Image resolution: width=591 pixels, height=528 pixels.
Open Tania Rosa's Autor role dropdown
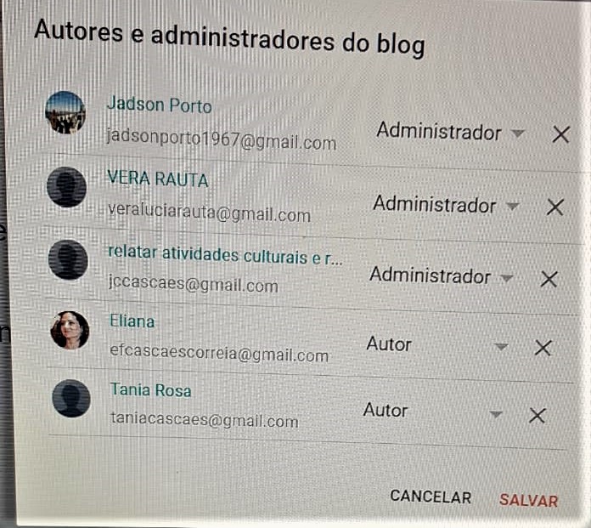(x=433, y=412)
